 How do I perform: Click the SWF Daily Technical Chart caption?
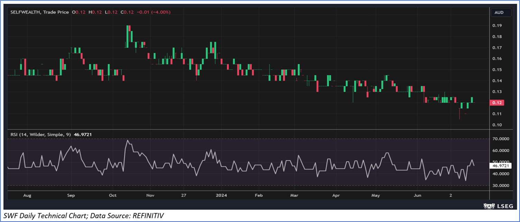click(x=84, y=216)
